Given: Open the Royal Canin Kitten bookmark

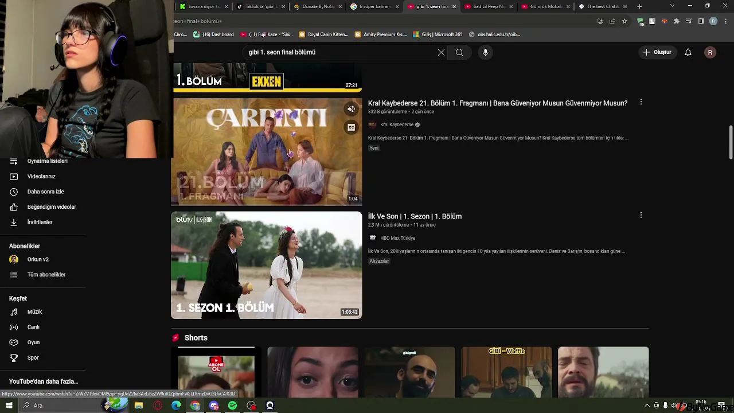Looking at the screenshot, I should pyautogui.click(x=324, y=34).
